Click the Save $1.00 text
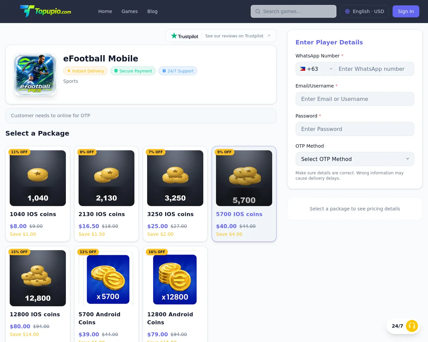 (23, 234)
